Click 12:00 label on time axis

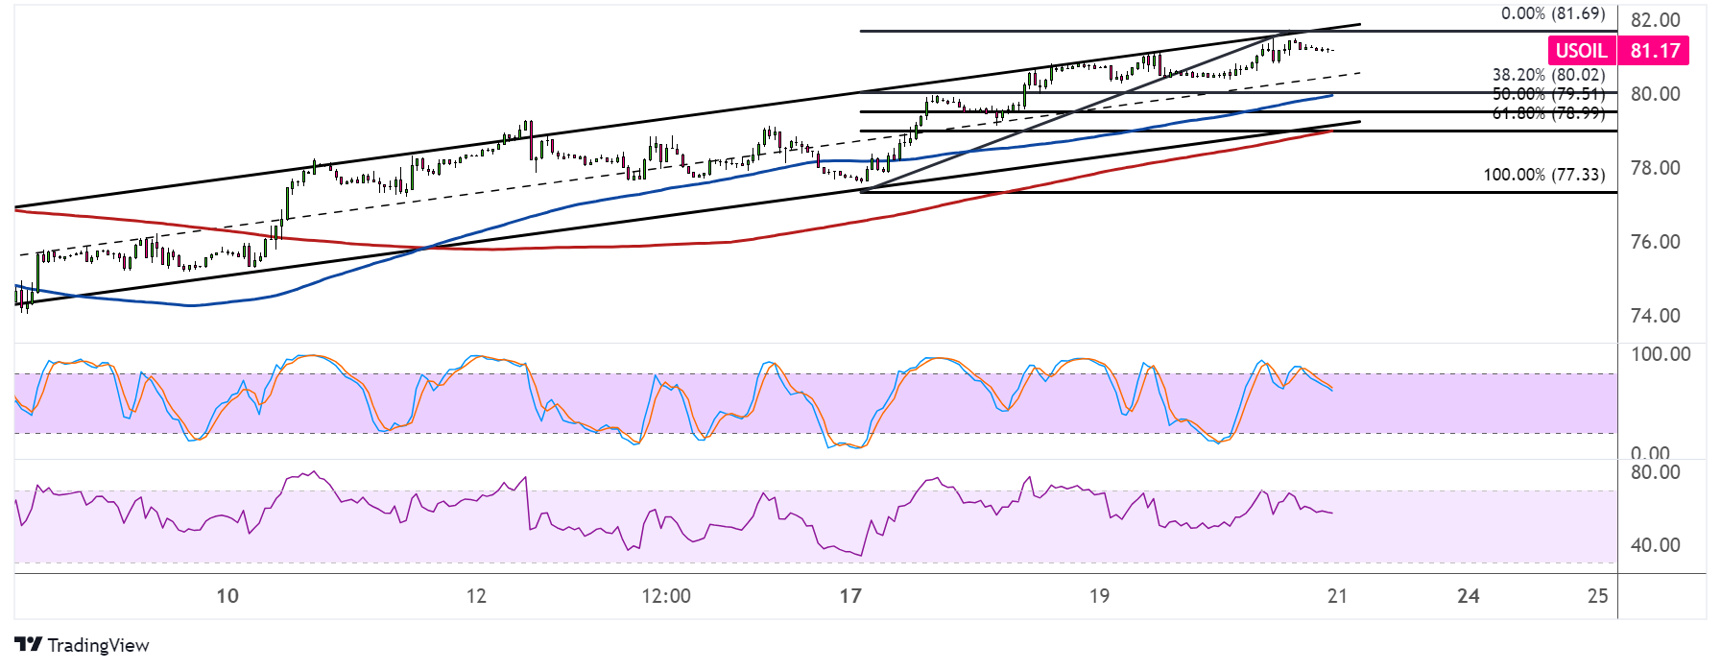(x=666, y=596)
